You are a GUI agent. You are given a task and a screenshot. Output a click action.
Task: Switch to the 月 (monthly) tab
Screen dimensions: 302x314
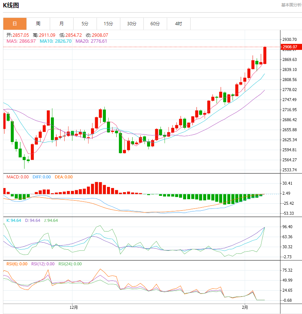tap(62, 24)
